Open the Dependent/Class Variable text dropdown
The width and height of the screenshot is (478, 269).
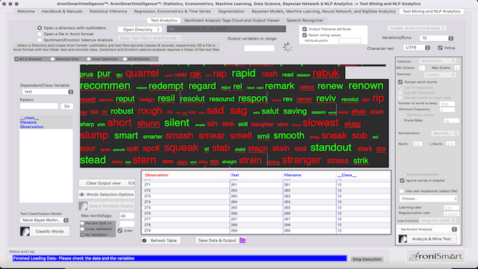coord(48,91)
